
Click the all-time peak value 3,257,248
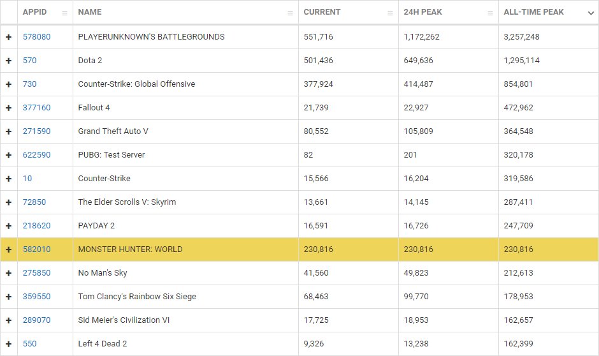[521, 37]
